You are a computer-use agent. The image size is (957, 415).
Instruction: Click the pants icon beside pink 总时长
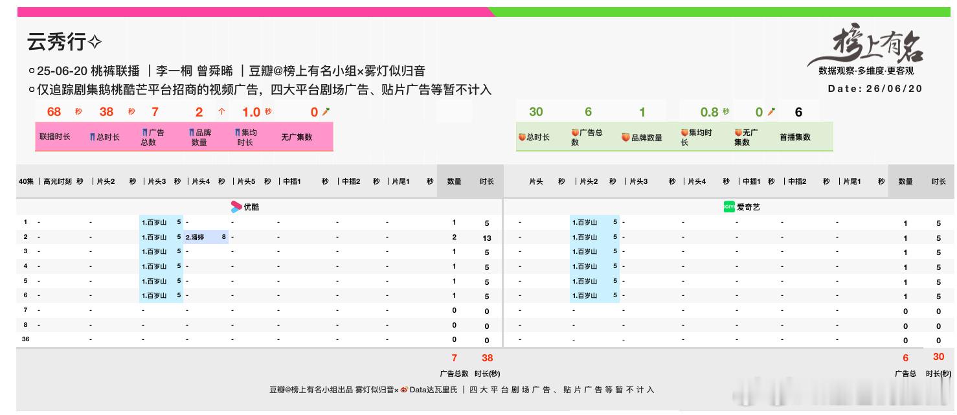(93, 137)
